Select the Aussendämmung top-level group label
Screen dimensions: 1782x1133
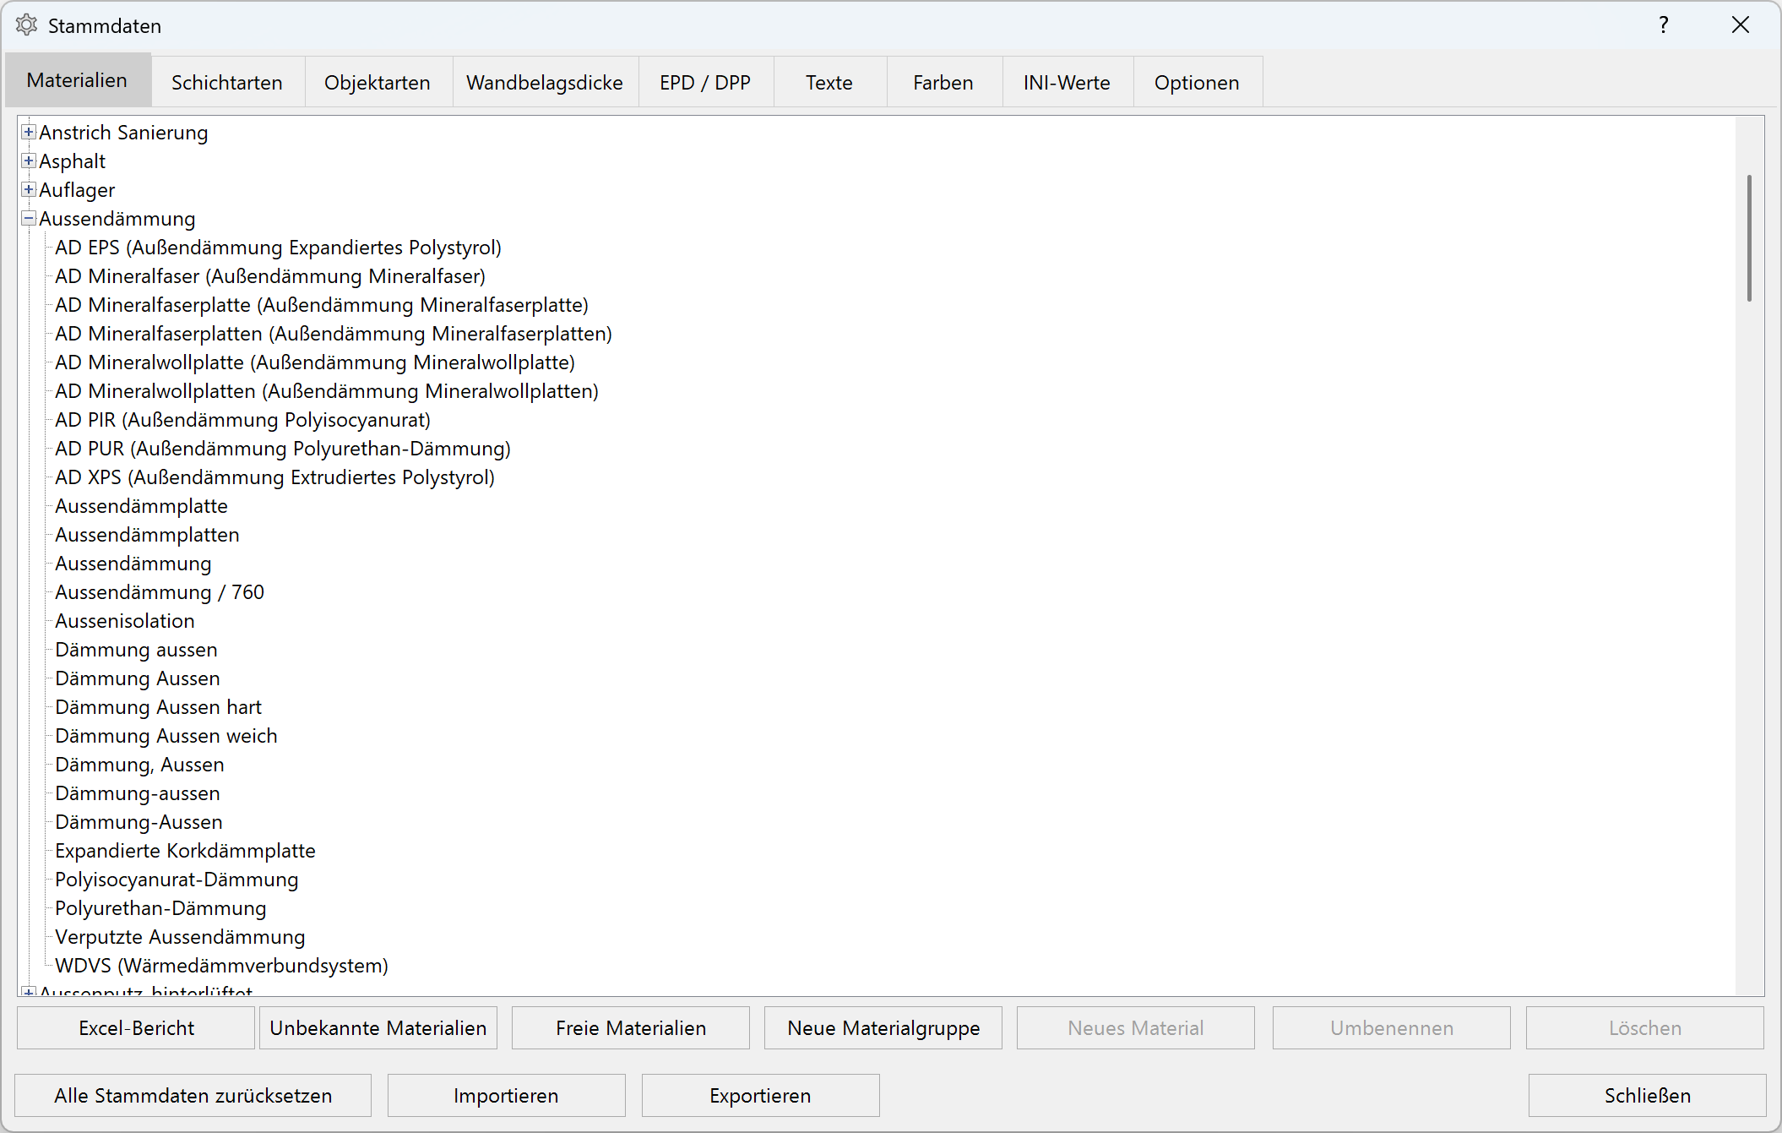click(x=117, y=219)
